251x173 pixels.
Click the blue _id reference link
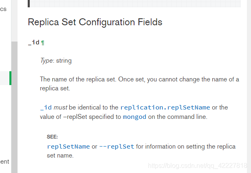(x=46, y=107)
